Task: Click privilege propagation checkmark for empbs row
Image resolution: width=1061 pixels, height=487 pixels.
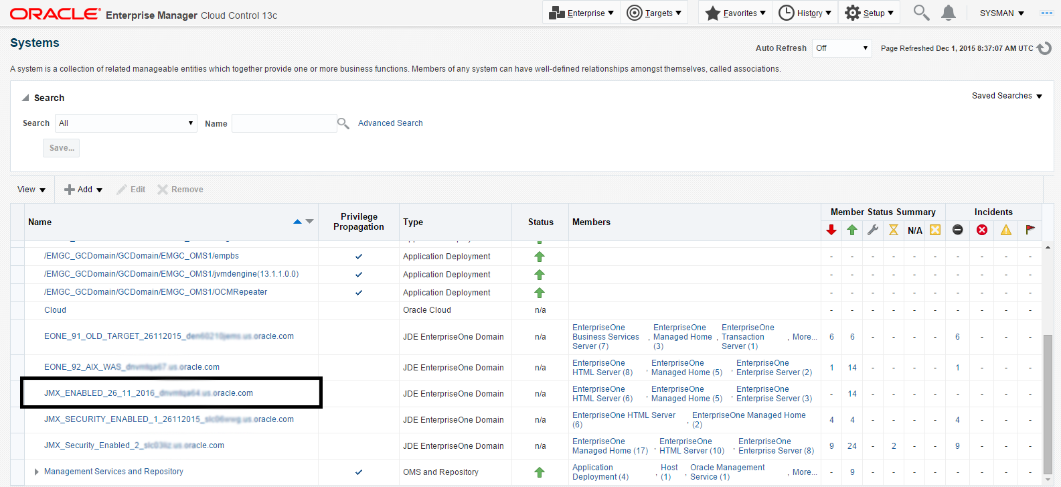Action: (x=359, y=257)
